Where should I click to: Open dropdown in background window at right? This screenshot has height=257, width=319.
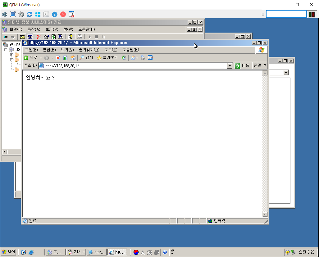[x=286, y=73]
